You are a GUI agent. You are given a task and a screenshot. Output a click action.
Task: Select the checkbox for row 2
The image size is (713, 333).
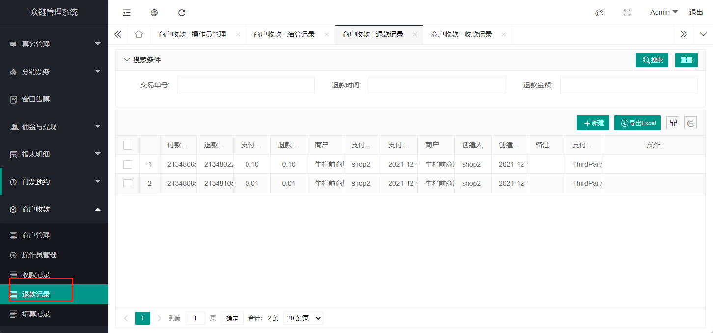point(128,183)
